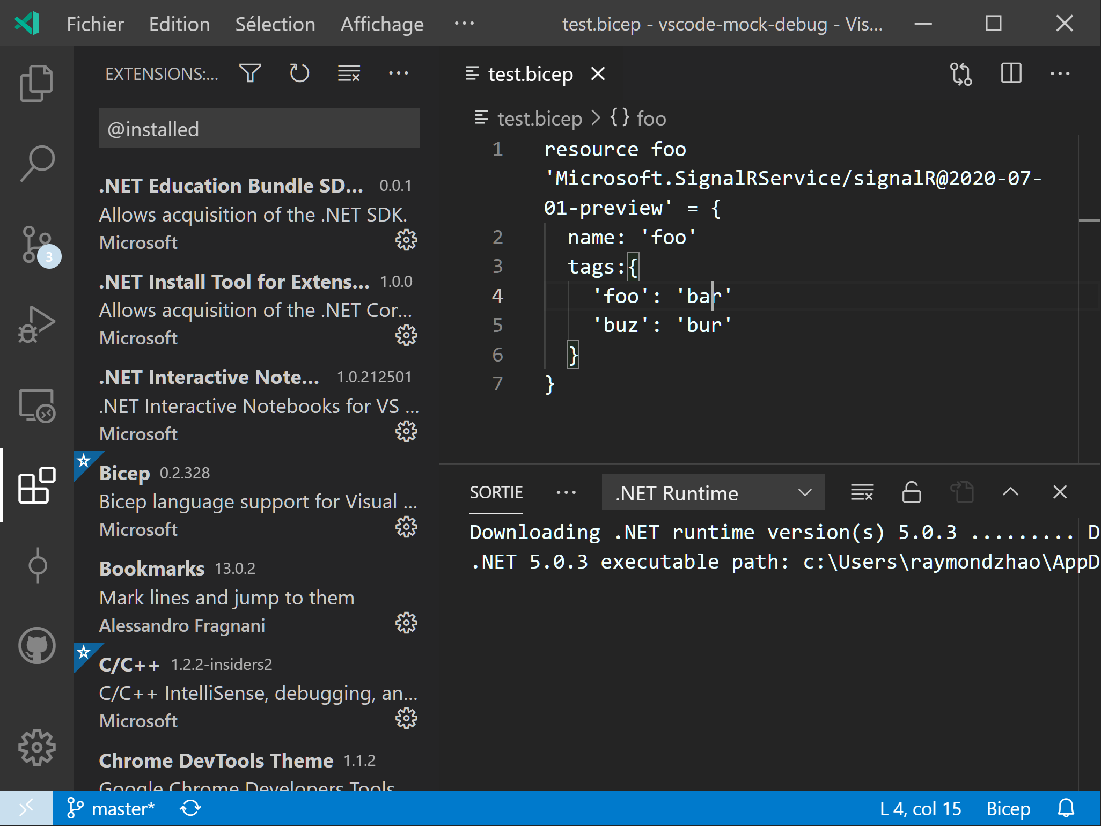The height and width of the screenshot is (826, 1101).
Task: Click the name: 'foo' code line
Action: click(x=632, y=237)
